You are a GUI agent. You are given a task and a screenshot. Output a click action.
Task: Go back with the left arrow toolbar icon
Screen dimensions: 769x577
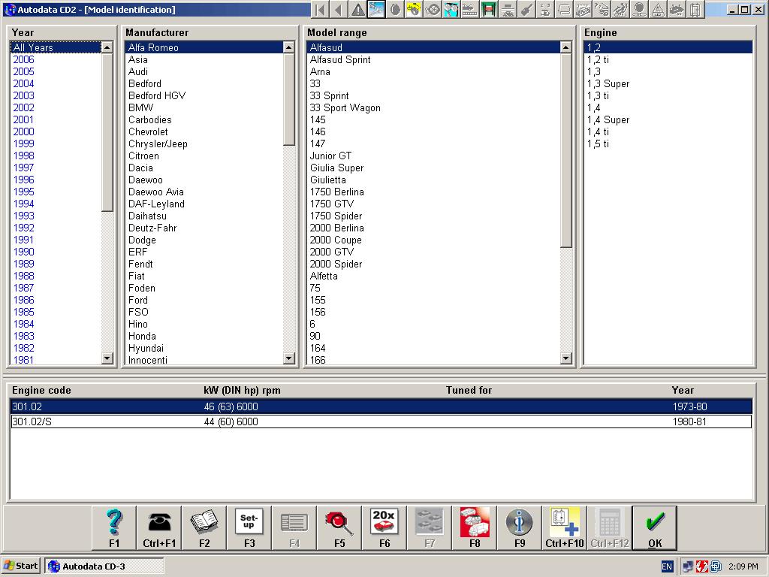pos(339,9)
